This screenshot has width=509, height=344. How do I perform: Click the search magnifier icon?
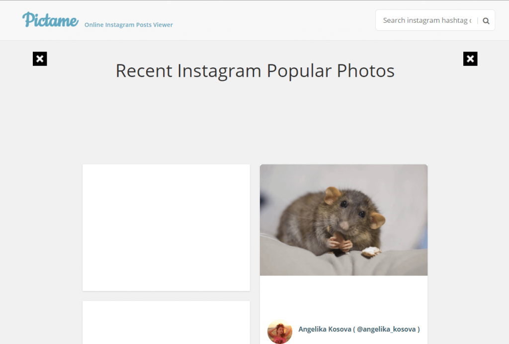486,21
